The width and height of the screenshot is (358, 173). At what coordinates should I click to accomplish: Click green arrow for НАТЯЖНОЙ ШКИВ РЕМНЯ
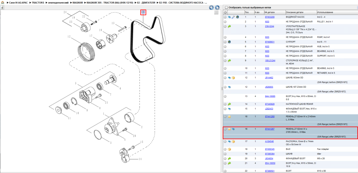click(229, 104)
